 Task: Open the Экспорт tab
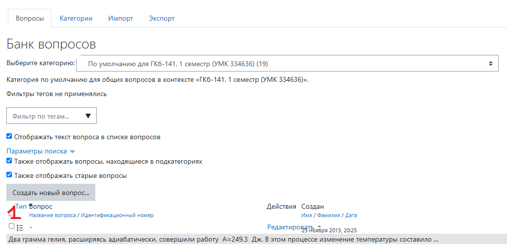[162, 19]
